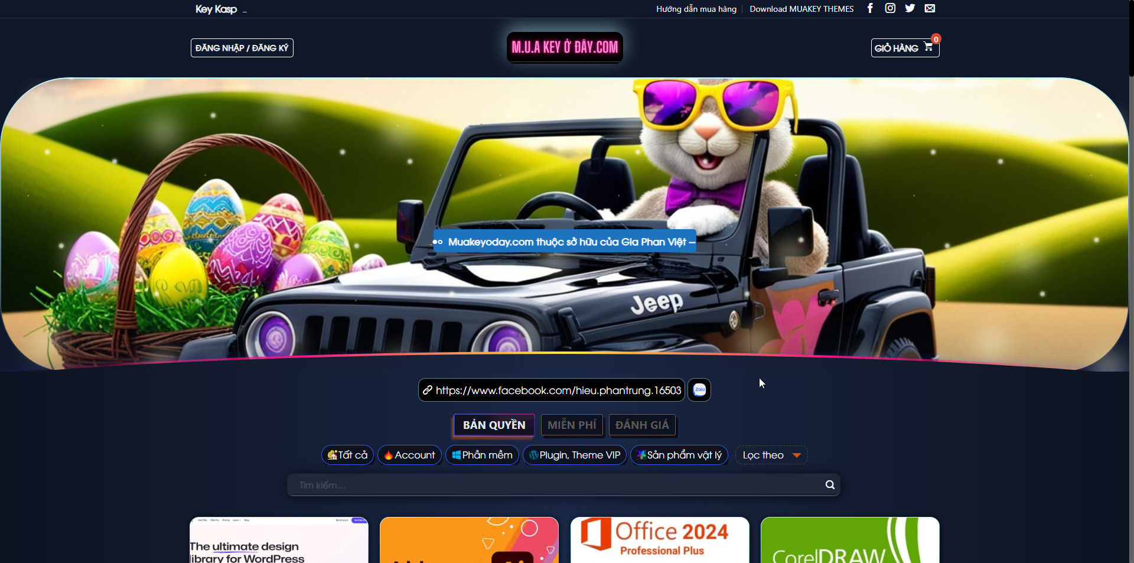This screenshot has width=1134, height=563.
Task: Select Sản phẩm vật lý category filter
Action: 679,455
